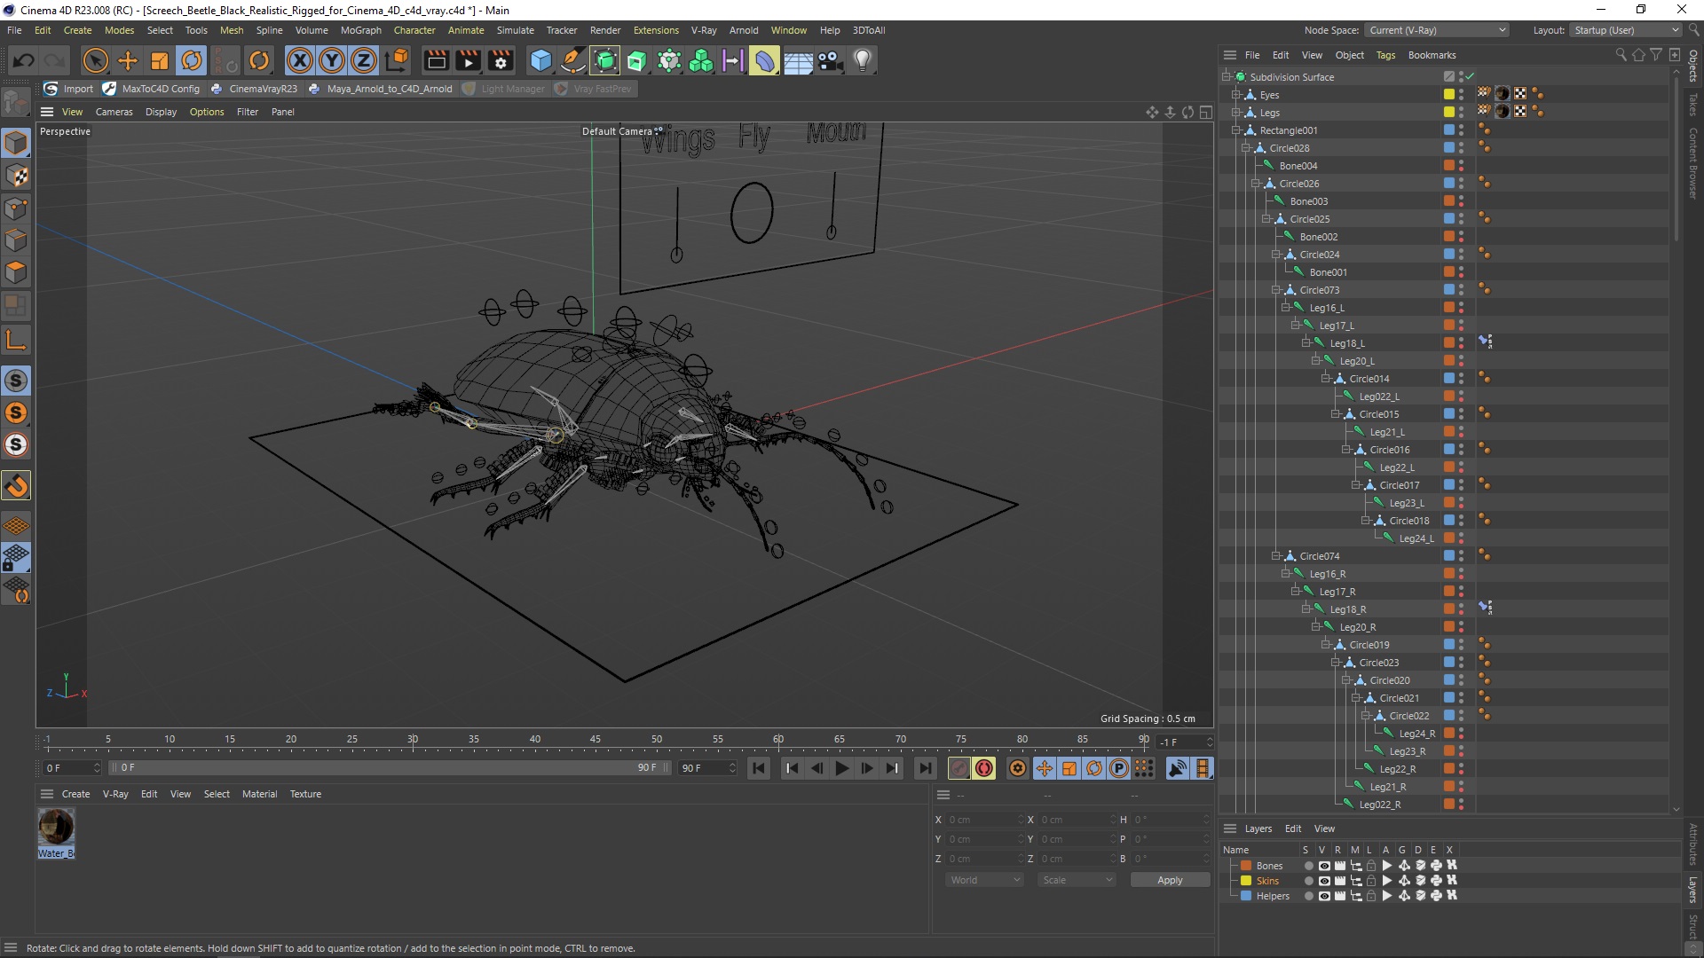Viewport: 1704px width, 958px height.
Task: Select Bone004 in object tree
Action: 1298,166
